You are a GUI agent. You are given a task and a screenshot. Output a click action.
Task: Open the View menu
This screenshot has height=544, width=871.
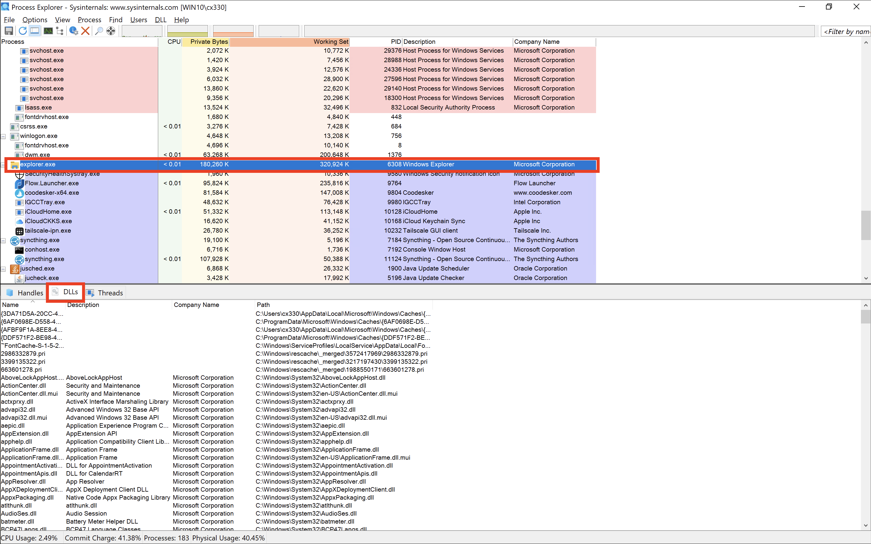(x=62, y=20)
